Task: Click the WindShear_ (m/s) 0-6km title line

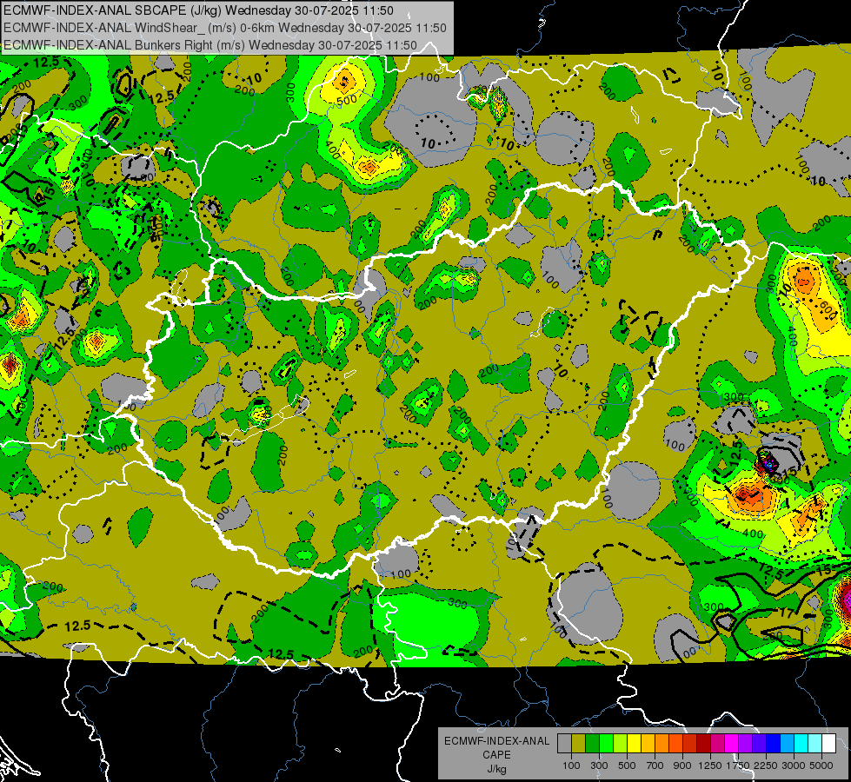Action: [224, 28]
